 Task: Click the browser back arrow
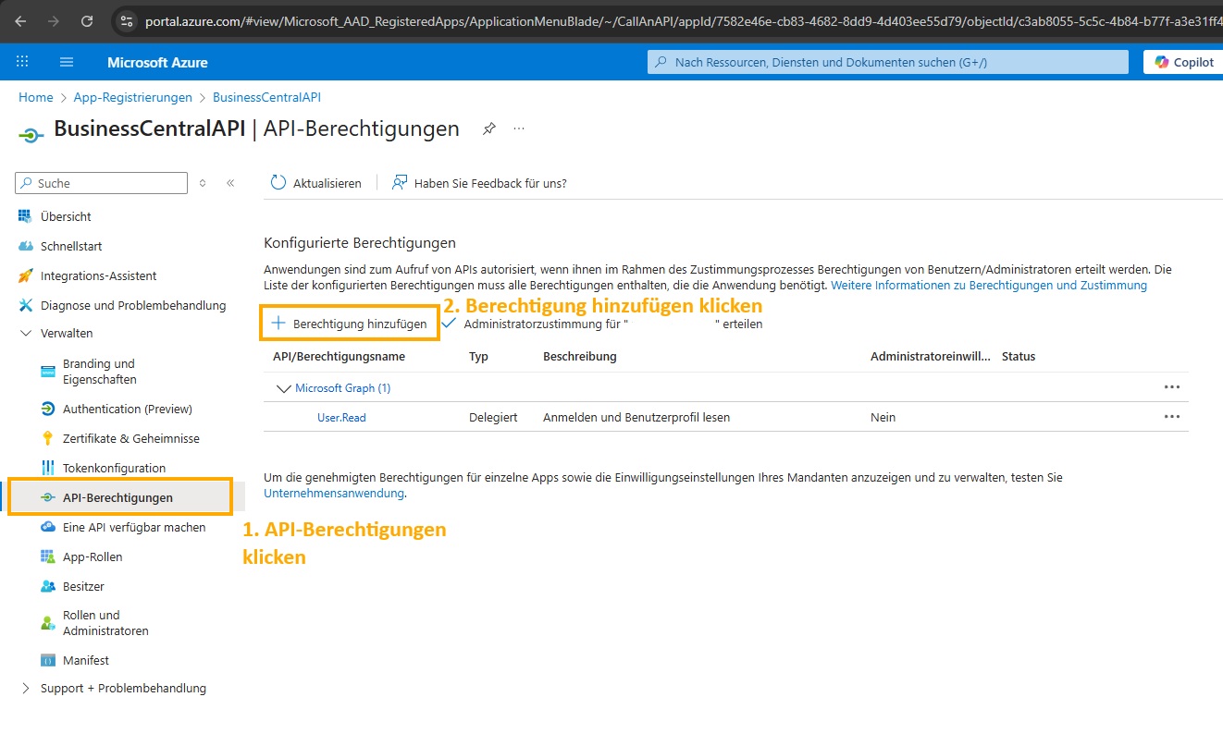point(20,20)
